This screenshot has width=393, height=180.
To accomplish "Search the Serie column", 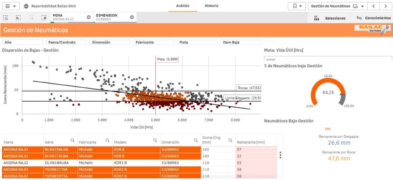I will (72, 140).
